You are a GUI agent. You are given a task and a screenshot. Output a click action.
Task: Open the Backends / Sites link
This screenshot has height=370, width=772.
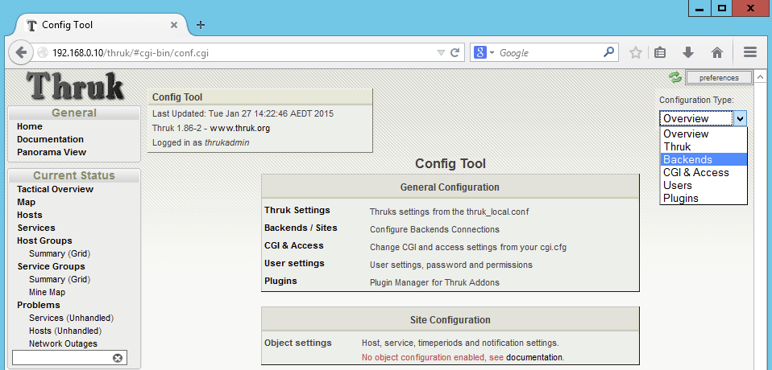tap(301, 228)
